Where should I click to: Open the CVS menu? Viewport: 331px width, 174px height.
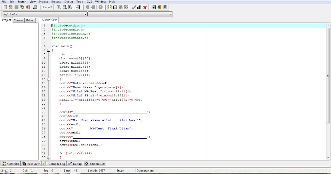89,2
